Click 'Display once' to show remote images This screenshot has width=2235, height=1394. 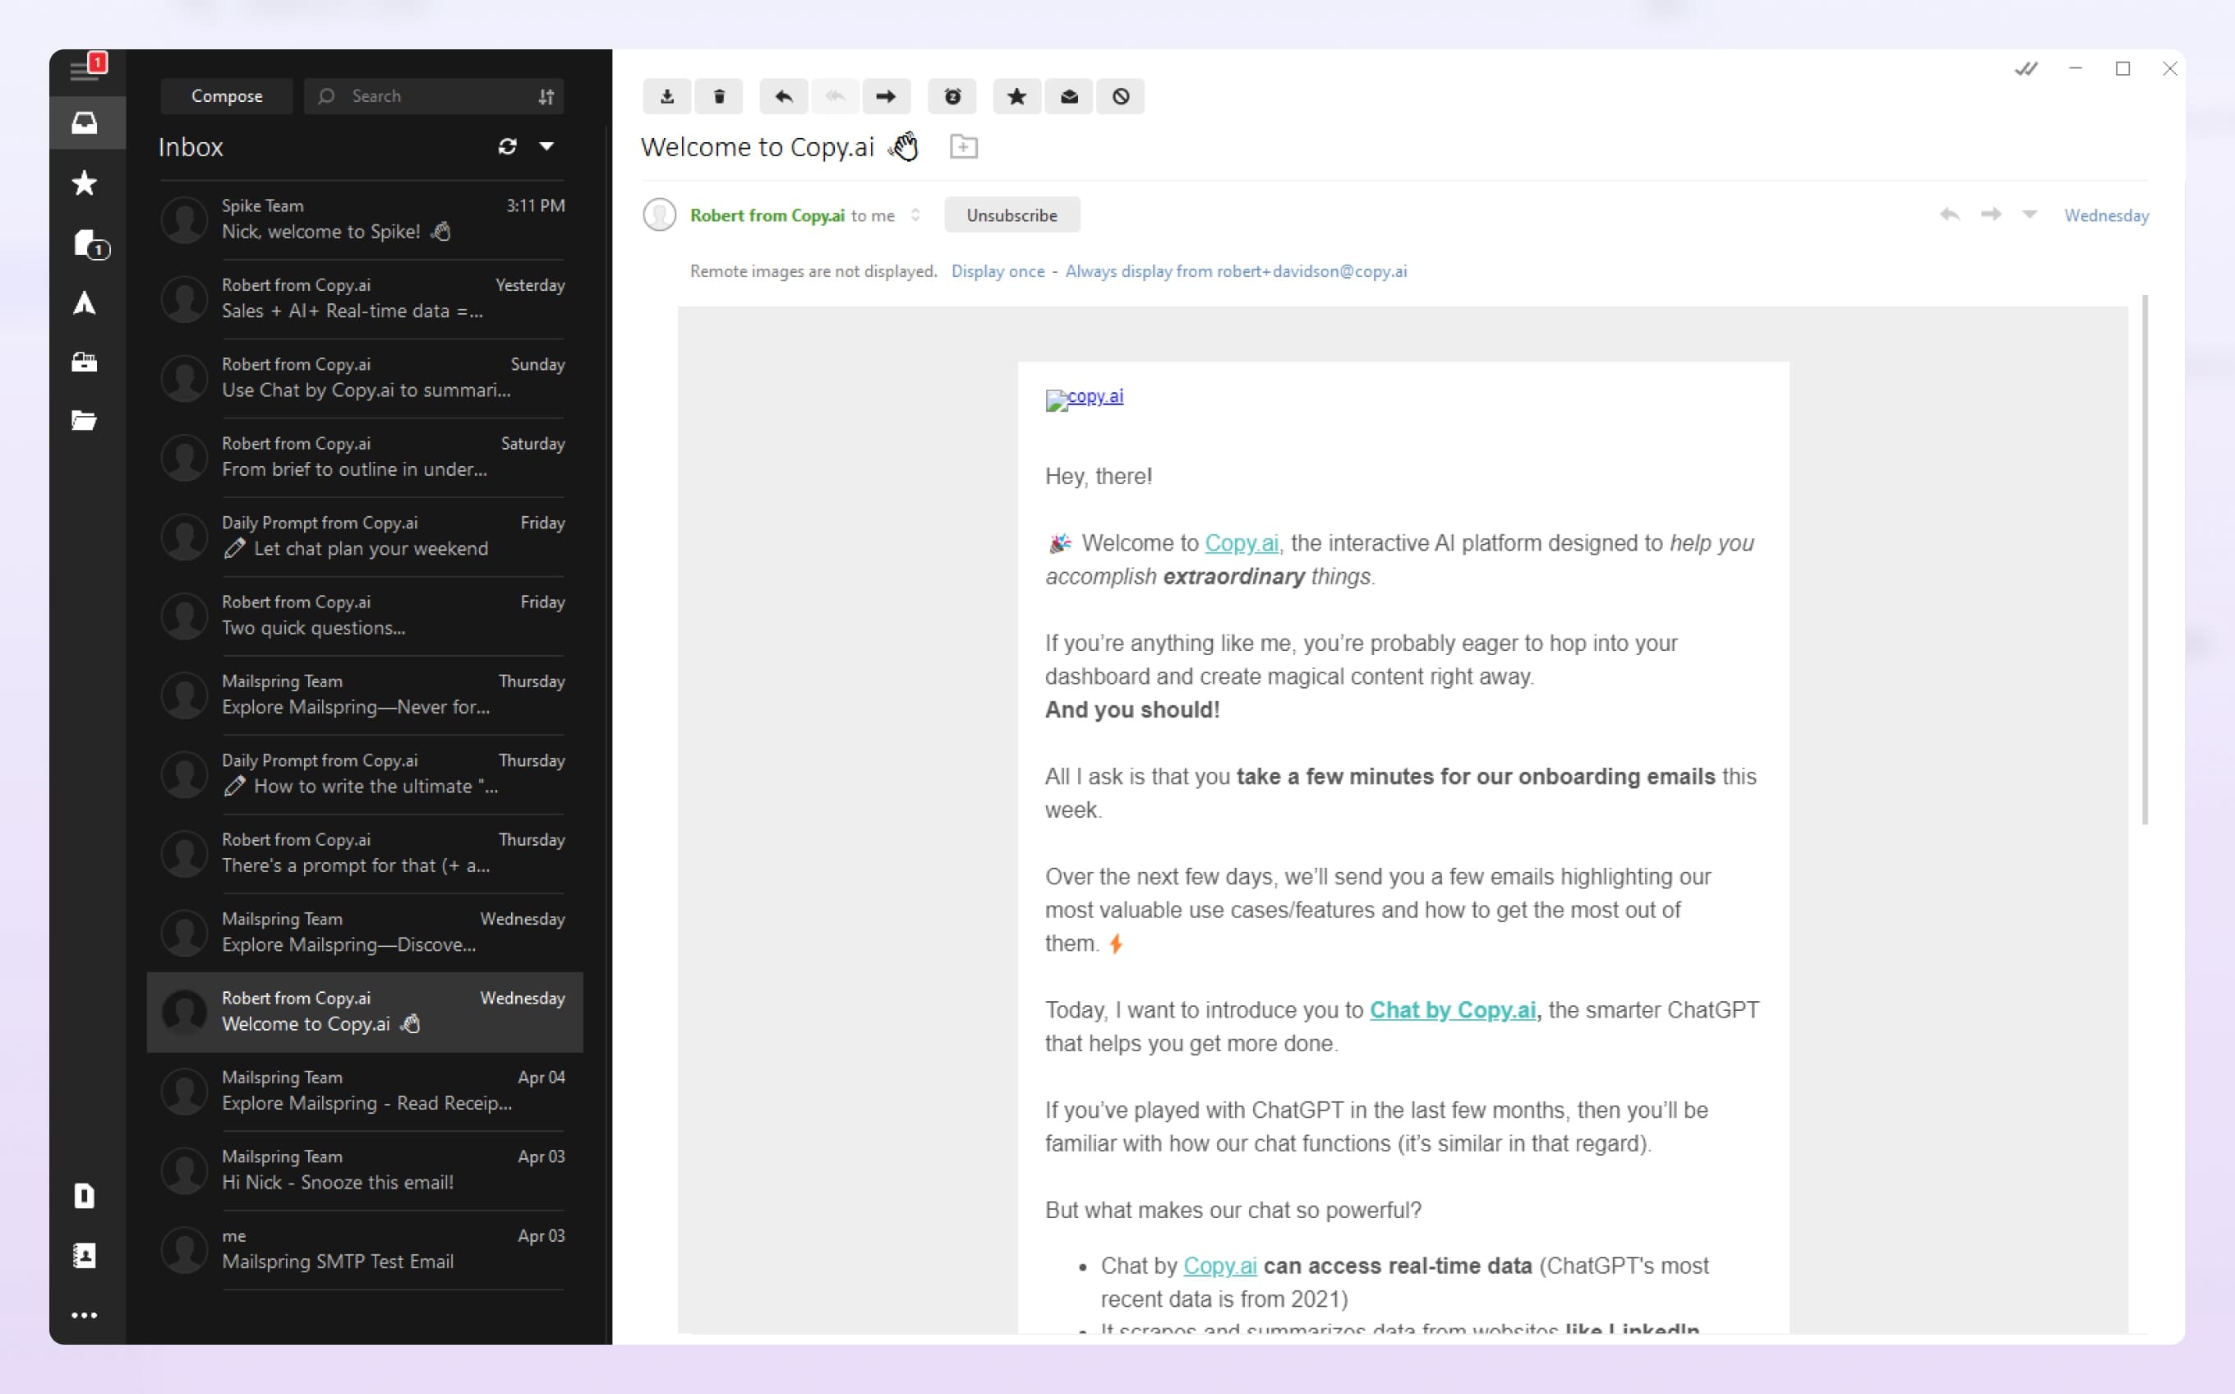tap(998, 271)
